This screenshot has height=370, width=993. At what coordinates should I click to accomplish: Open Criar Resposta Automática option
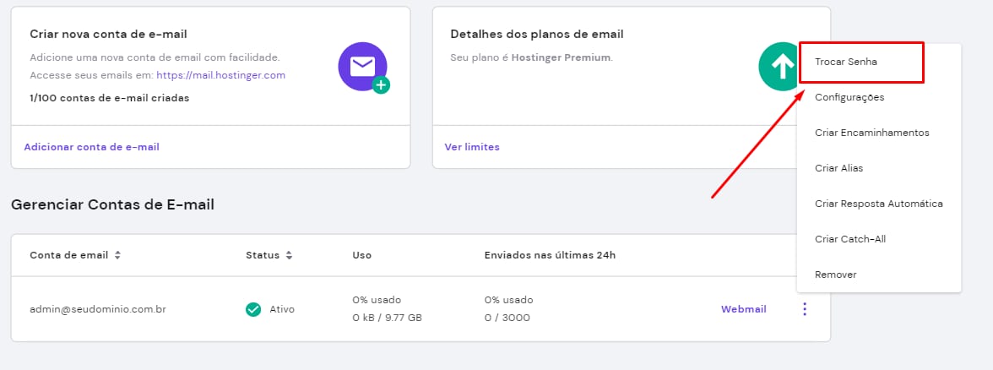coord(878,204)
